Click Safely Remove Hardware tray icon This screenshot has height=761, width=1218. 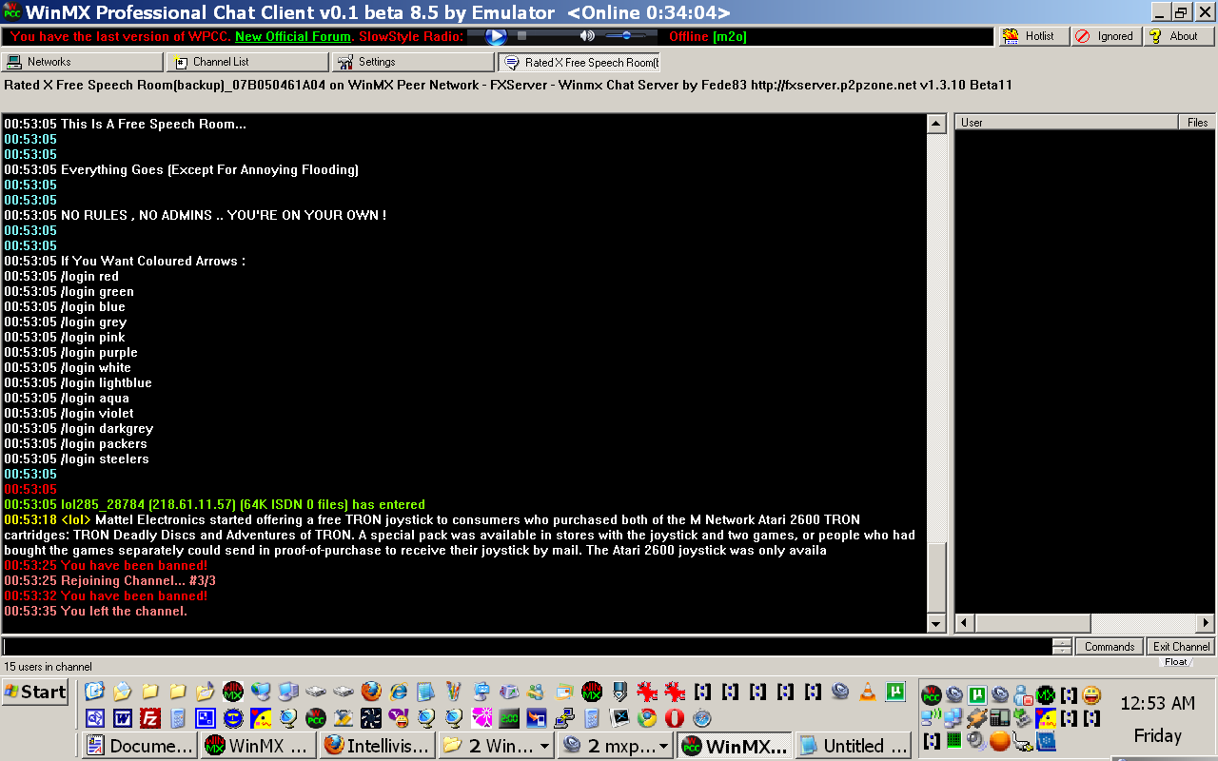(x=1023, y=718)
